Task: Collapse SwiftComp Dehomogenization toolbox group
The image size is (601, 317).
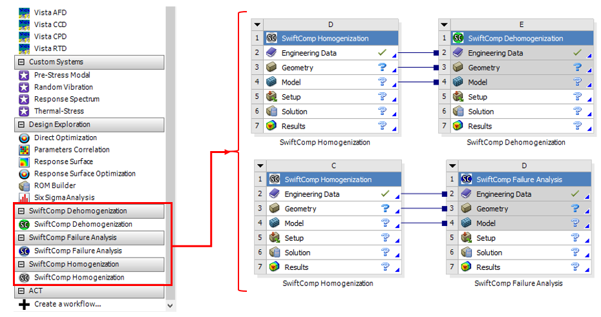Action: (21, 211)
